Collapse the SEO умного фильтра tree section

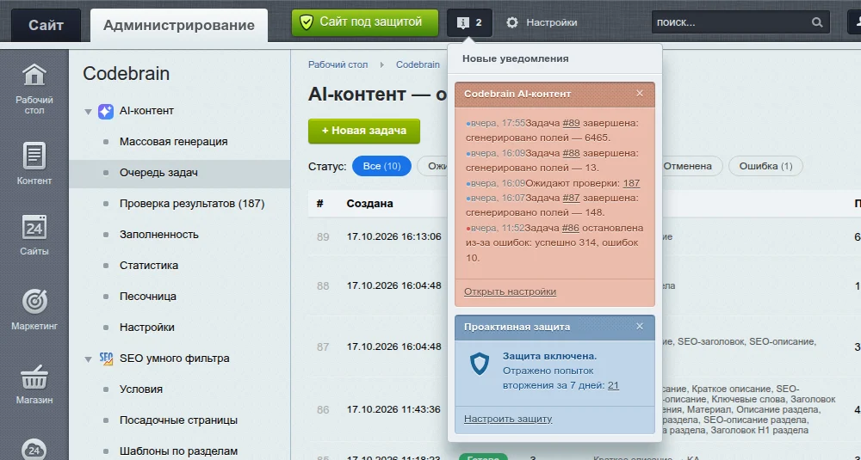tap(88, 359)
